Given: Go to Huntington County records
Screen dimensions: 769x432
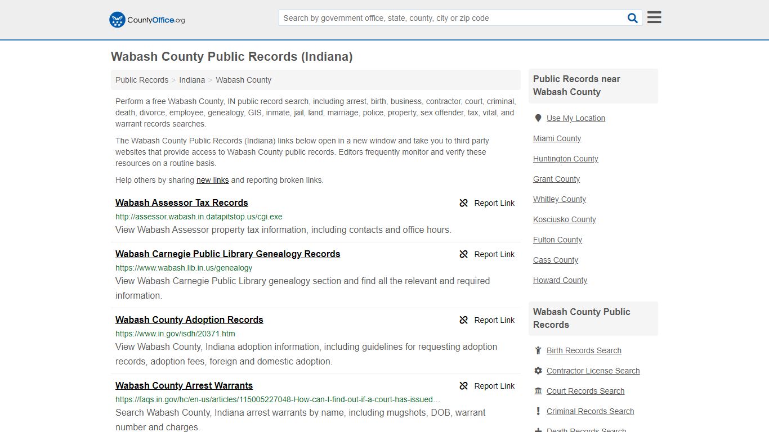Looking at the screenshot, I should (x=566, y=159).
